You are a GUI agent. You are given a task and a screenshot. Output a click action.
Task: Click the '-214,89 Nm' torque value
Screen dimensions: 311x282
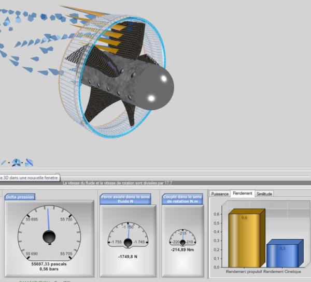point(182,250)
